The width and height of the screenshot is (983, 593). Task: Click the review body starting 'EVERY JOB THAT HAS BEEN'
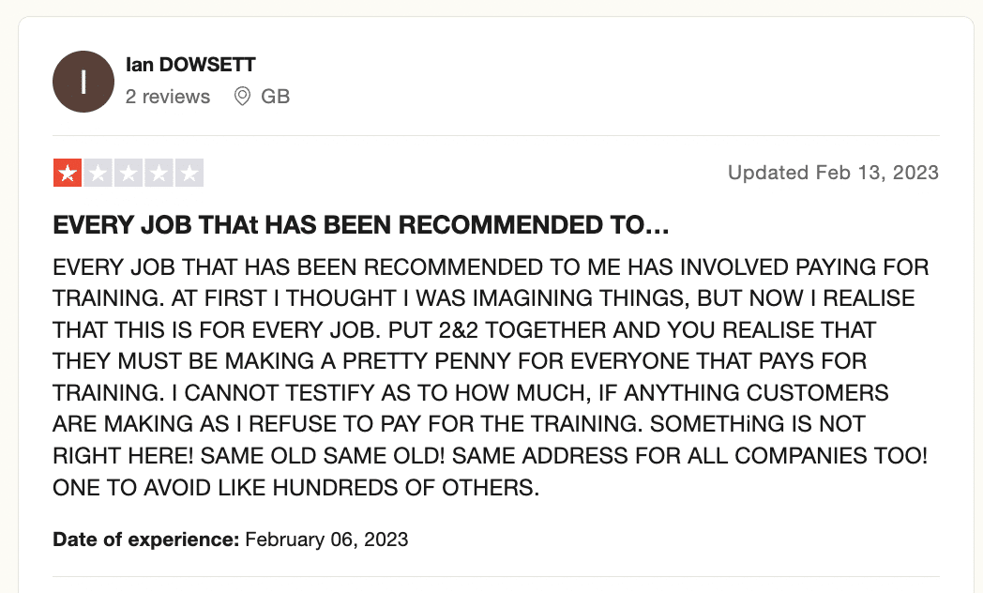491,377
